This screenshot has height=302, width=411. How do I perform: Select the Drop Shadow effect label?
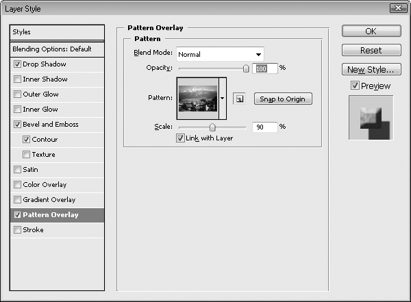[45, 64]
